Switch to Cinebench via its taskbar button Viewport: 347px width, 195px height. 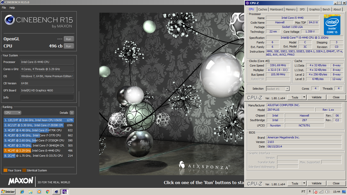[56, 192]
